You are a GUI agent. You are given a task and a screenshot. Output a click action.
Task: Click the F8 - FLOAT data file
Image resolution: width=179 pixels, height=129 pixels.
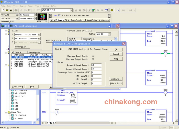19,97
